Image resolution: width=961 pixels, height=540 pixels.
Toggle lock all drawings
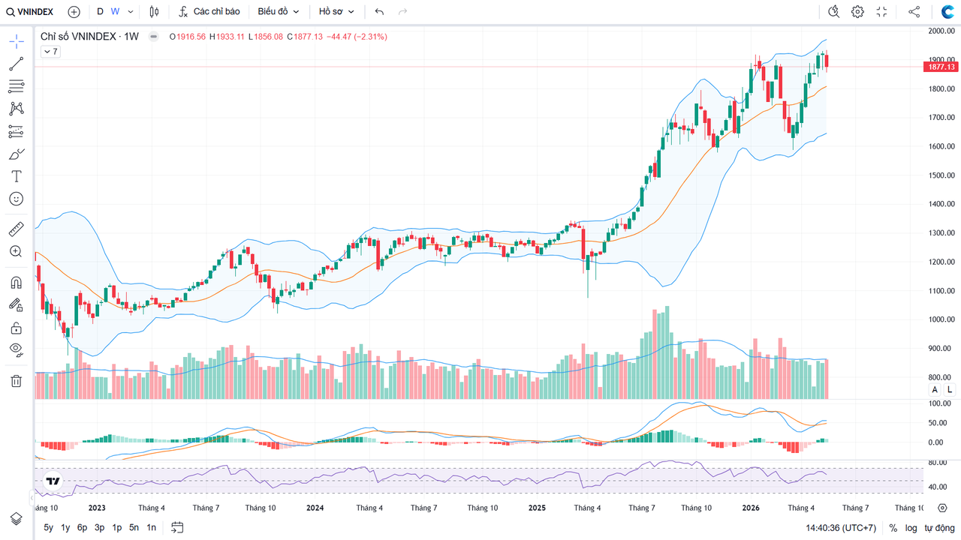coord(16,328)
